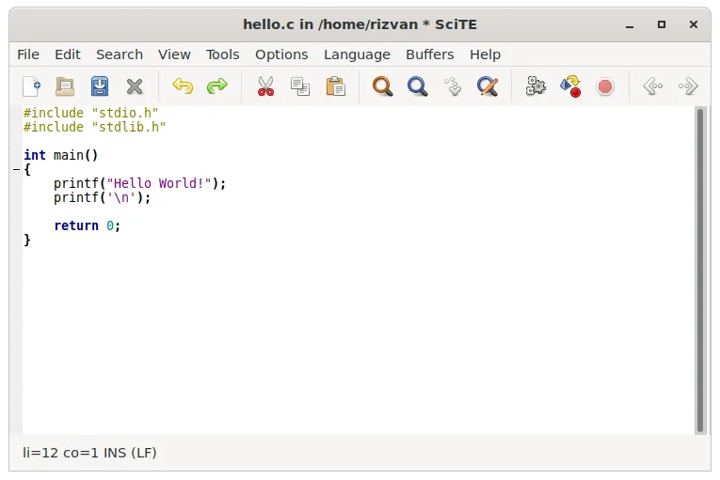Click the status bar showing li=12 co=1
Screen dimensions: 720x480
point(89,453)
